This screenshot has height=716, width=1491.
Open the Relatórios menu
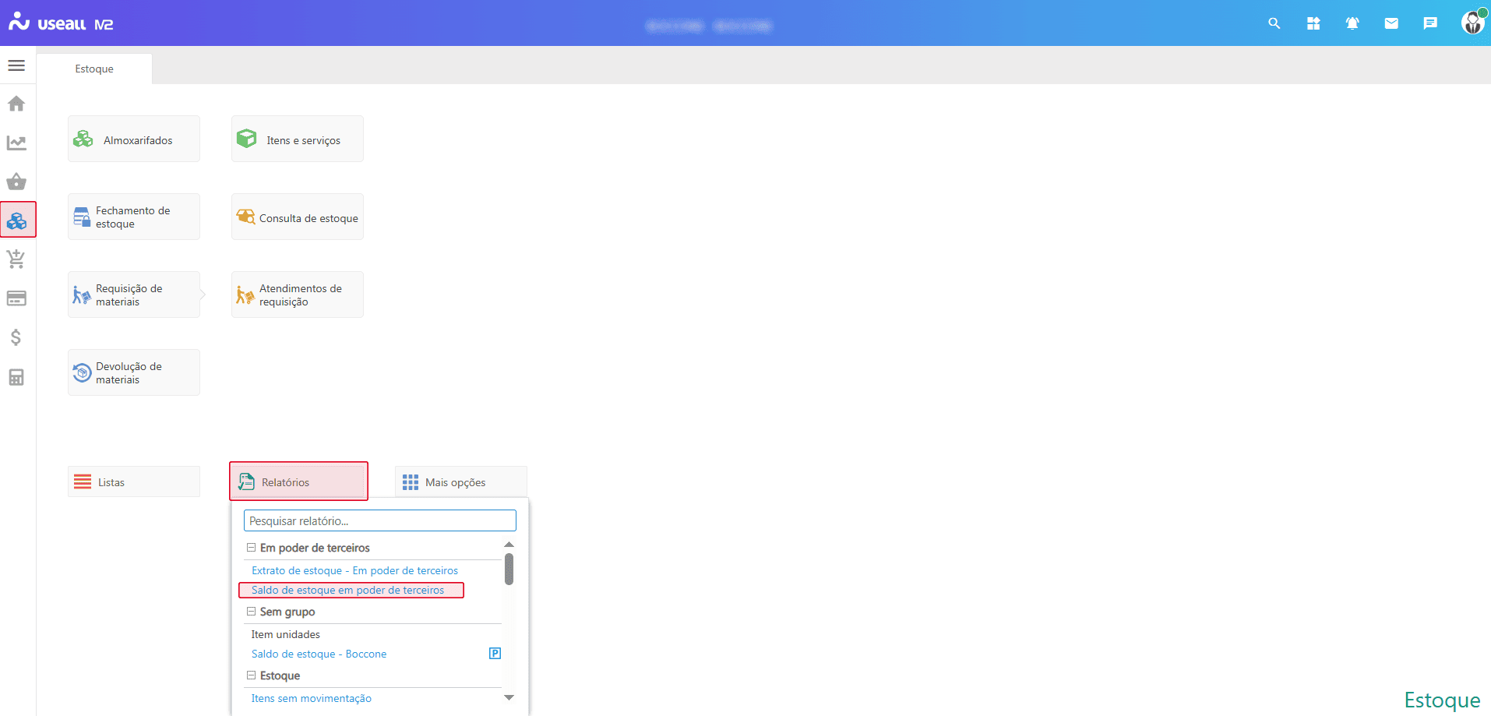(298, 482)
